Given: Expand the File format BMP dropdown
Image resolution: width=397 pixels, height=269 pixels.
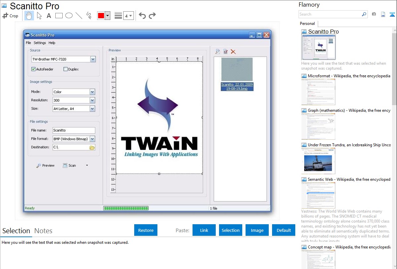Looking at the screenshot, I should pyautogui.click(x=92, y=139).
